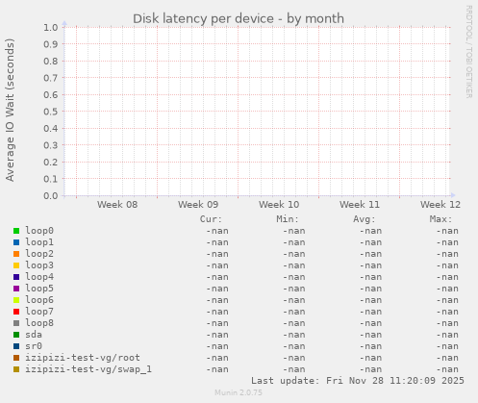Click the Week 08 axis label
The image size is (478, 403).
(117, 205)
